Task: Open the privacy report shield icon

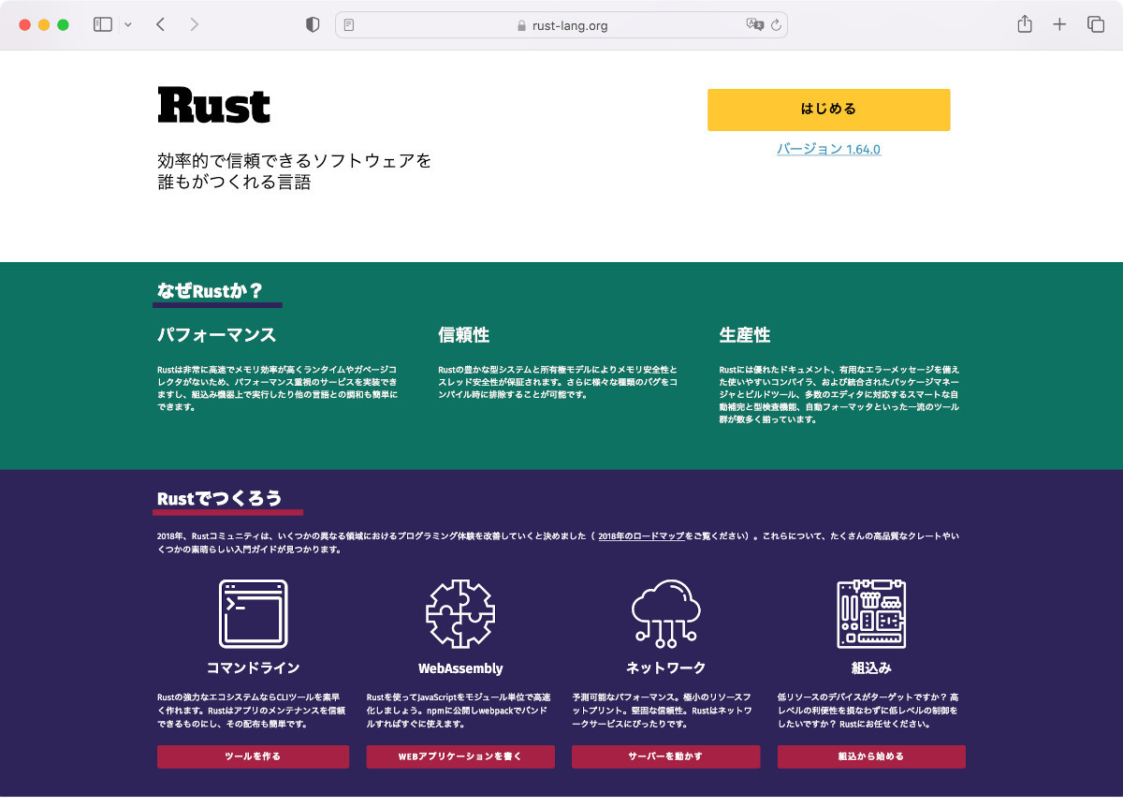Action: pos(313,25)
